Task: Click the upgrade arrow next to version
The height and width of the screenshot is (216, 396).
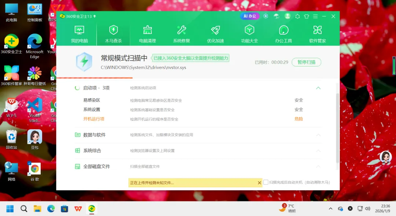Action: pos(95,16)
